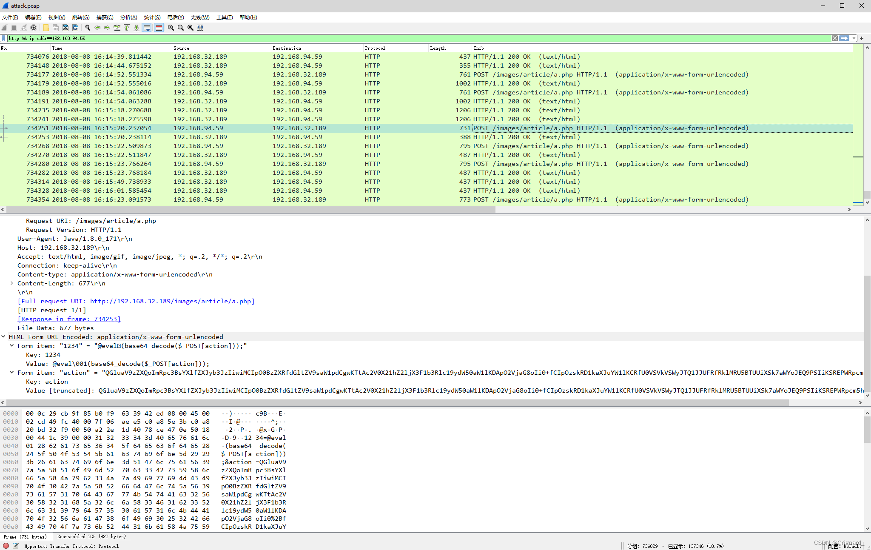
Task: Click the zoom out icon
Action: pyautogui.click(x=181, y=28)
